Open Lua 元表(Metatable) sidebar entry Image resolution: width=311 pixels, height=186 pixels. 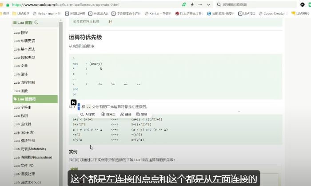coord(29,149)
